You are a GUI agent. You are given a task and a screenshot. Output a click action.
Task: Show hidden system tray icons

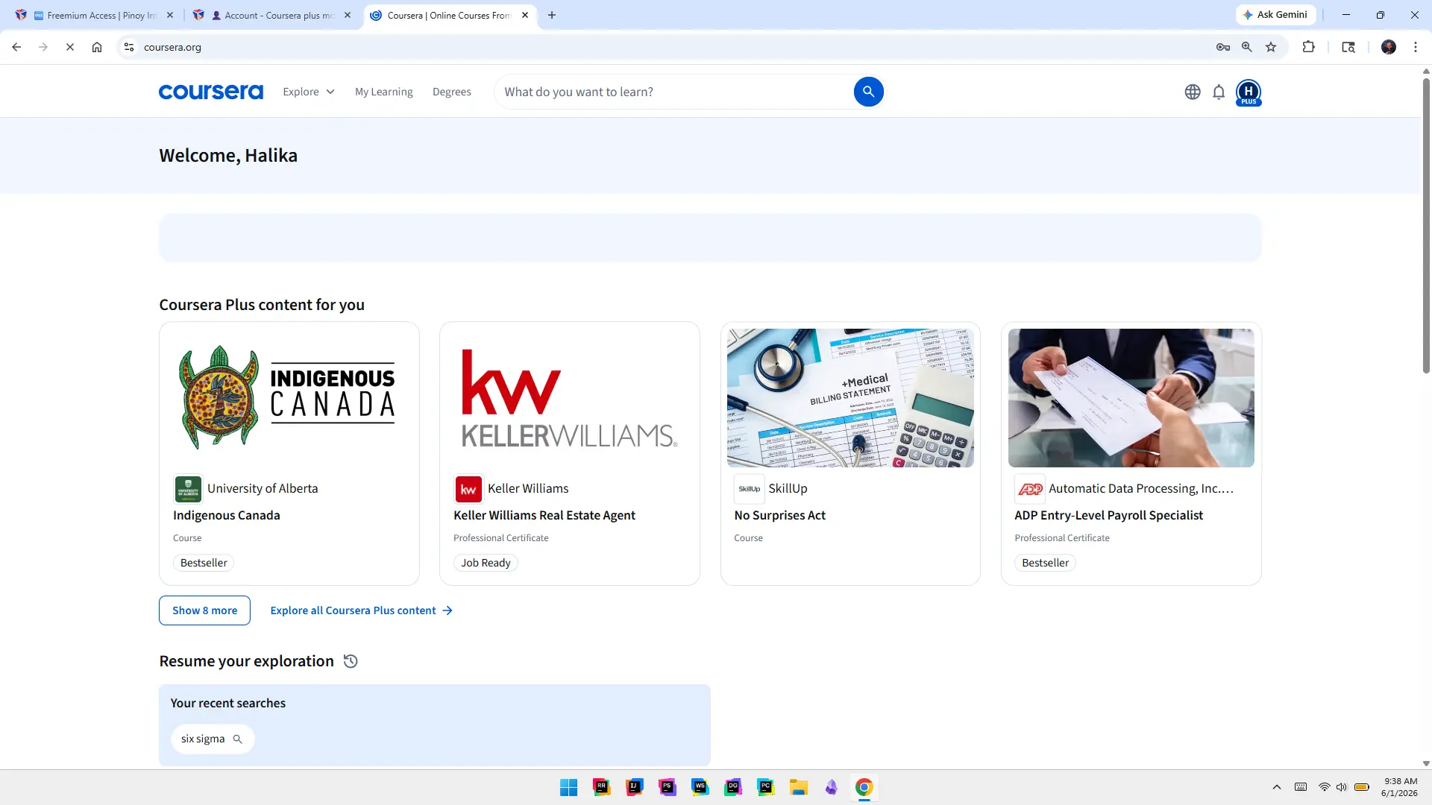pos(1277,787)
